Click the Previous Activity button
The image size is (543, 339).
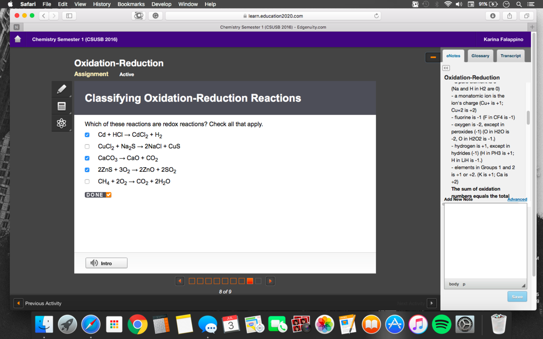38,303
